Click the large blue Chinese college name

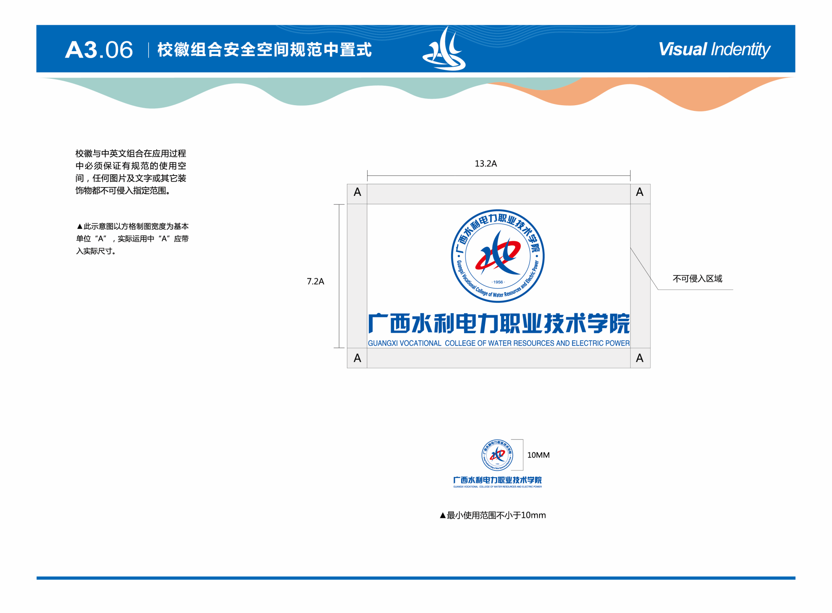point(498,324)
